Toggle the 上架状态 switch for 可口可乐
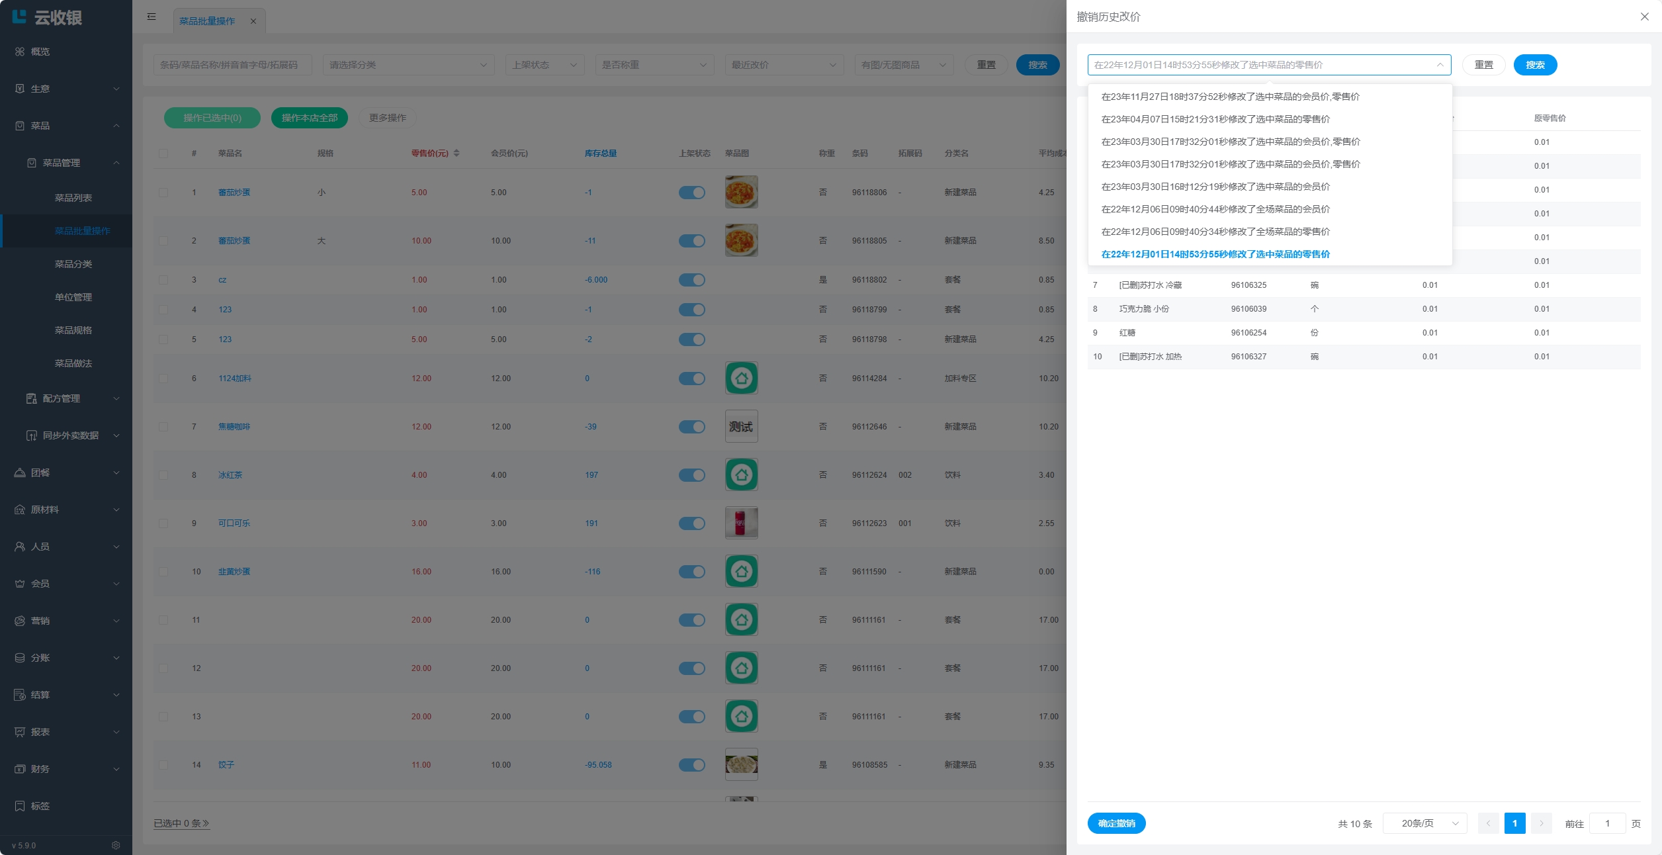 pos(691,523)
